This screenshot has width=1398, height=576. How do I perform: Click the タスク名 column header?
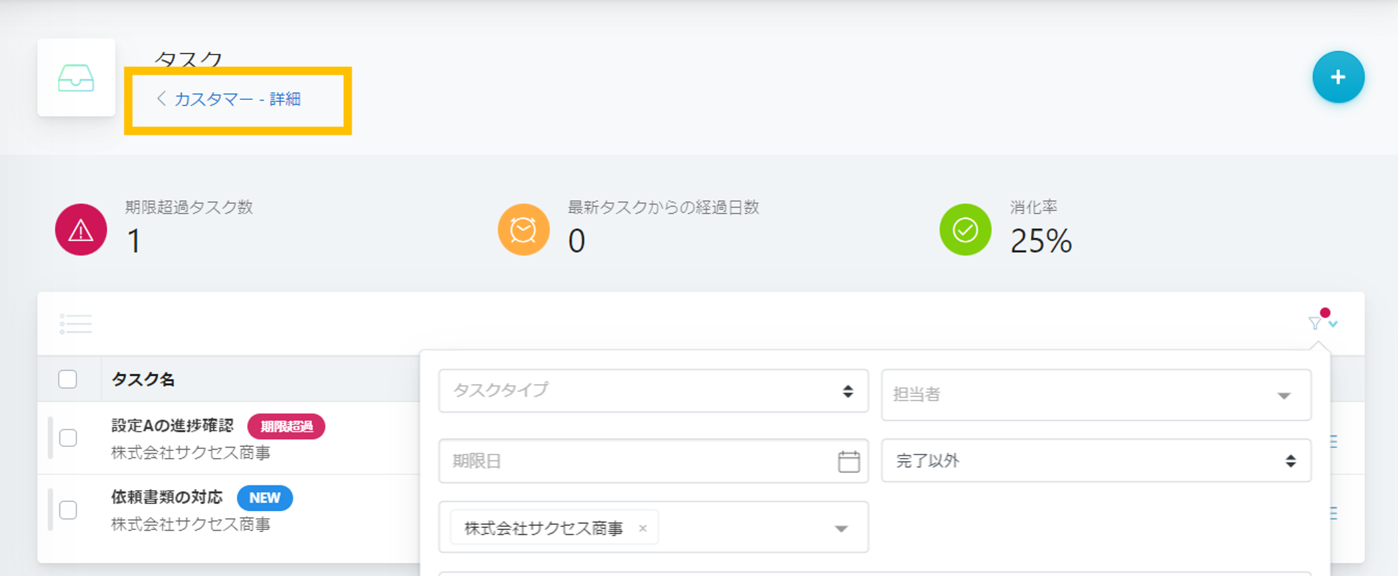pos(143,379)
